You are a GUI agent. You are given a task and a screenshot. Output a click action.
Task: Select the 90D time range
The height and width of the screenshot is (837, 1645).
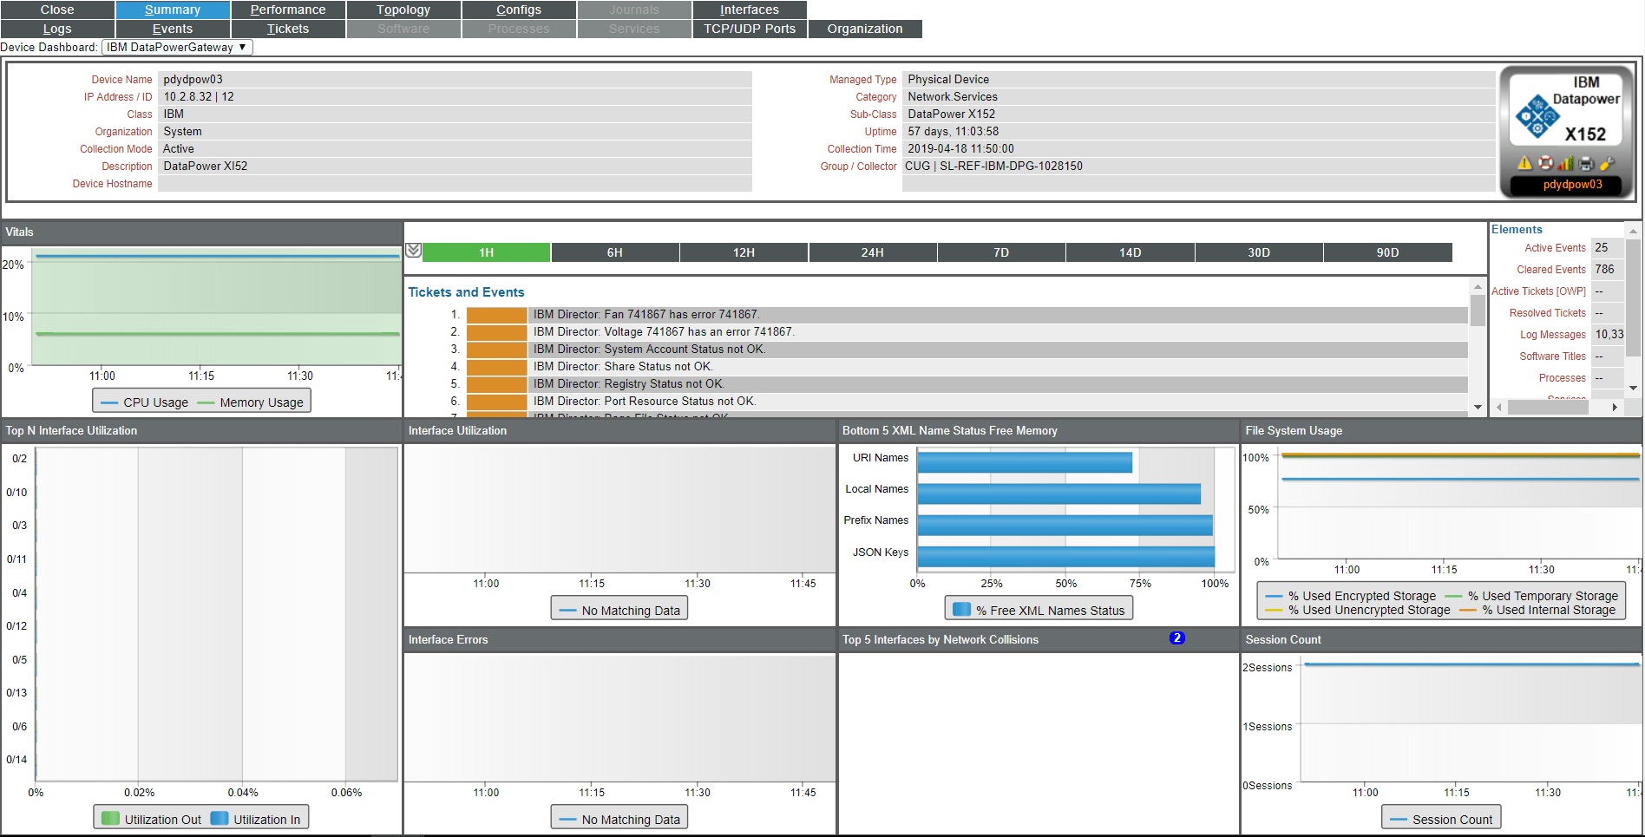(x=1387, y=252)
